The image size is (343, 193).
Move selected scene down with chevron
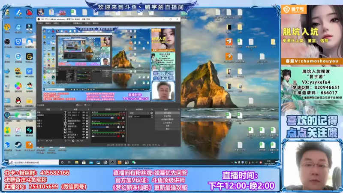(x=51, y=141)
